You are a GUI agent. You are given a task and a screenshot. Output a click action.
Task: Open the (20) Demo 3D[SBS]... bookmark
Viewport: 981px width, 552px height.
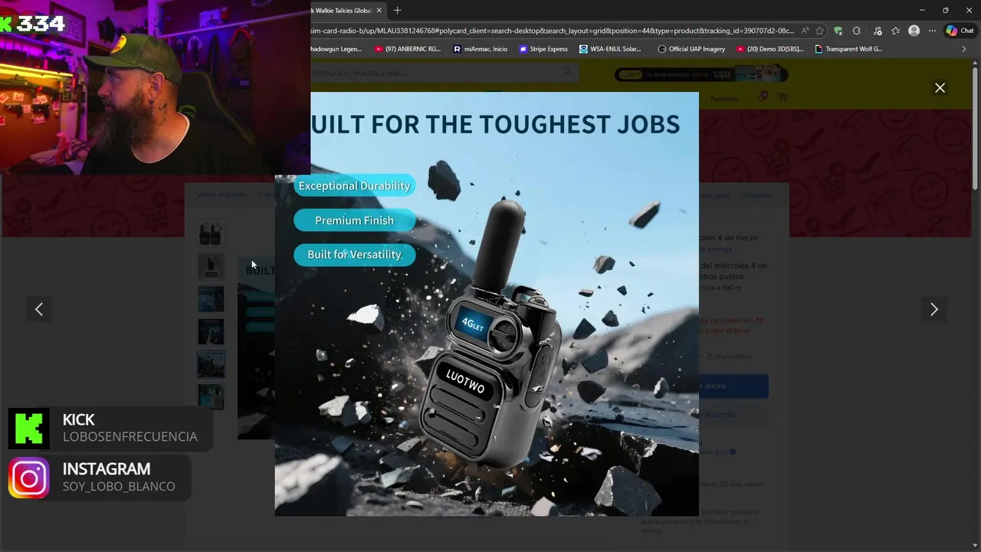pyautogui.click(x=769, y=49)
